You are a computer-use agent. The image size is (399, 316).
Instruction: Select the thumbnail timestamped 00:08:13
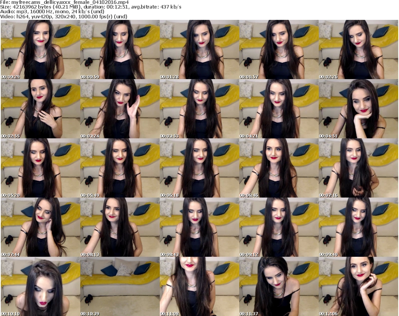coord(120,228)
